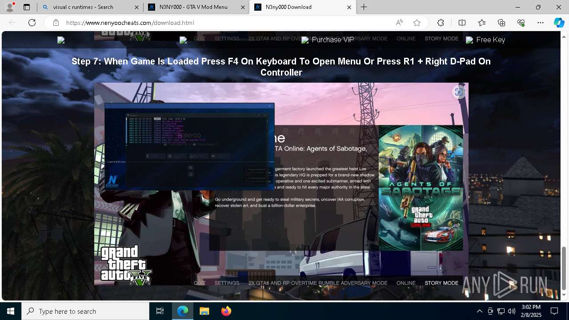Close the N3ny000 Download tab
This screenshot has width=569, height=320.
tap(349, 7)
